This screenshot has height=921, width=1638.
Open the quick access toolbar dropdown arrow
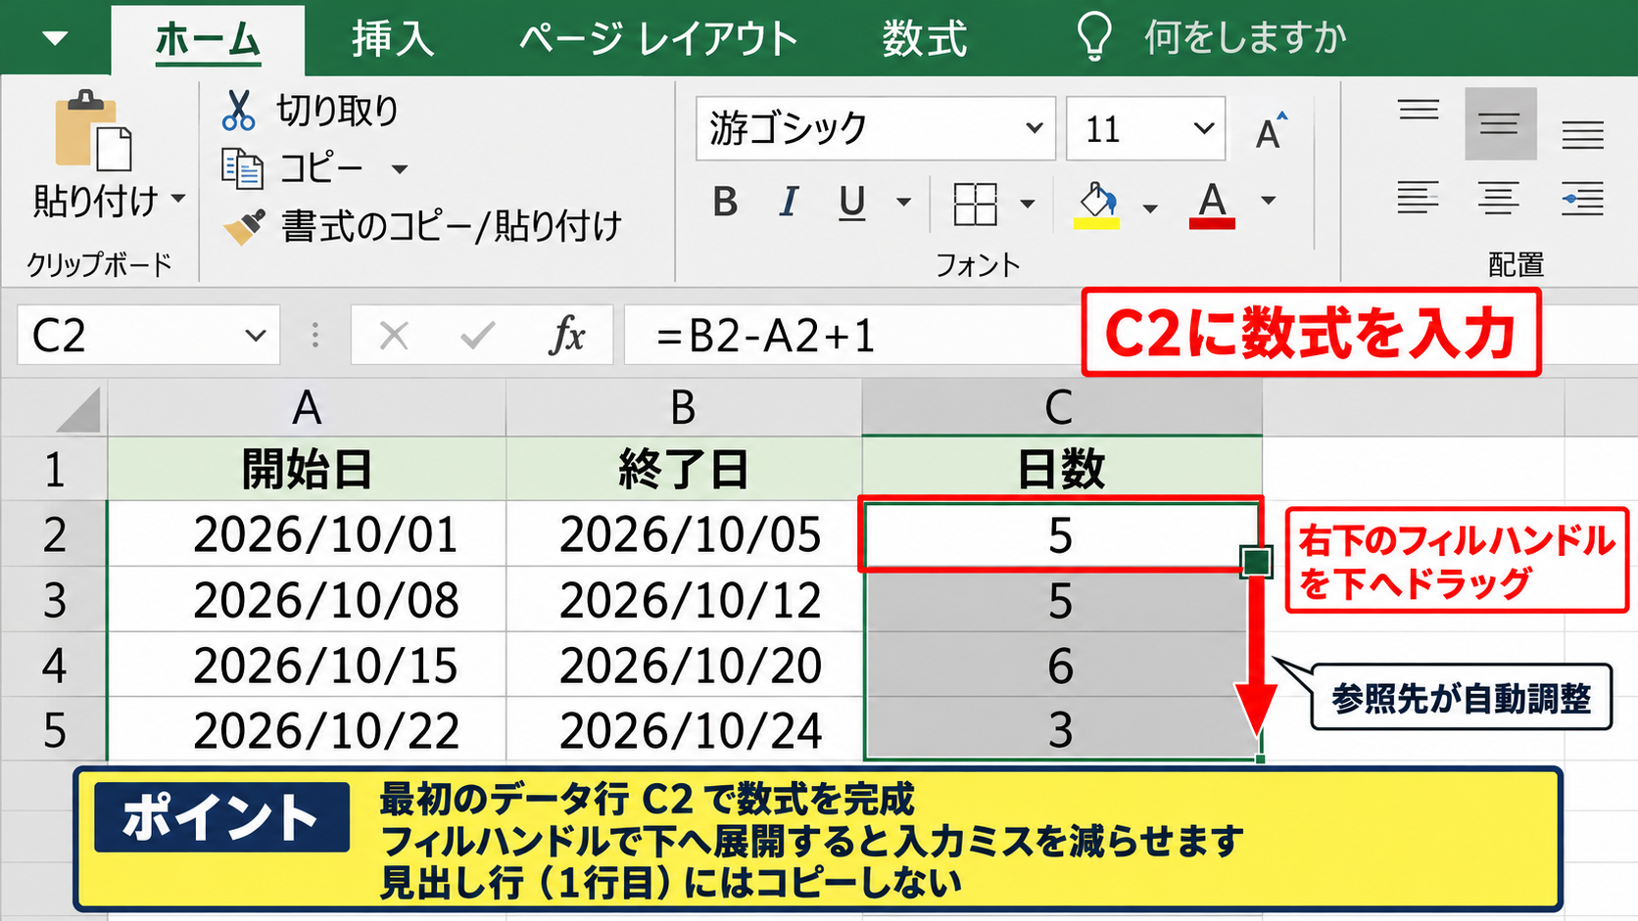55,39
